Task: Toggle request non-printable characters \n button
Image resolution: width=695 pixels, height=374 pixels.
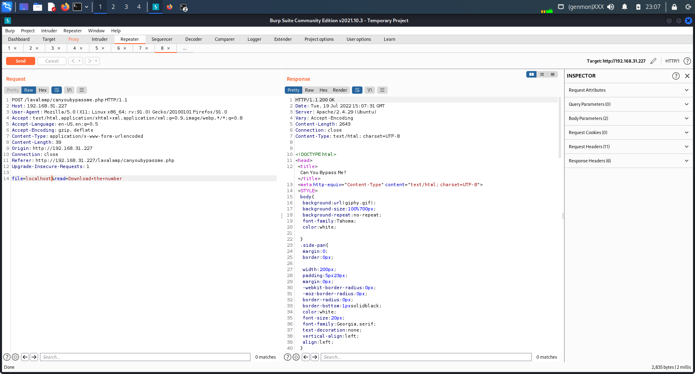Action: pyautogui.click(x=69, y=90)
